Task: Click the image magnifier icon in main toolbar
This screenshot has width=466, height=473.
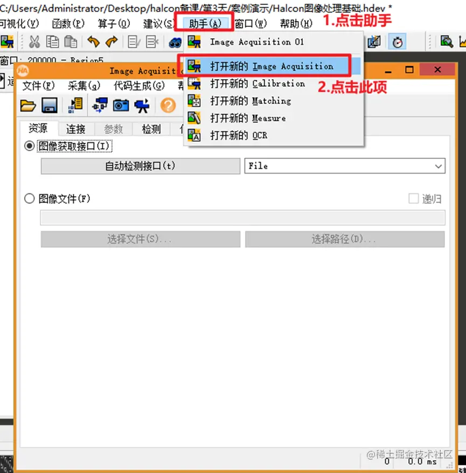Action: pos(447,41)
